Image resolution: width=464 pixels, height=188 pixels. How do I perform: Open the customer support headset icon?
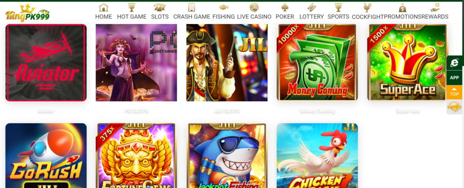pyautogui.click(x=454, y=107)
